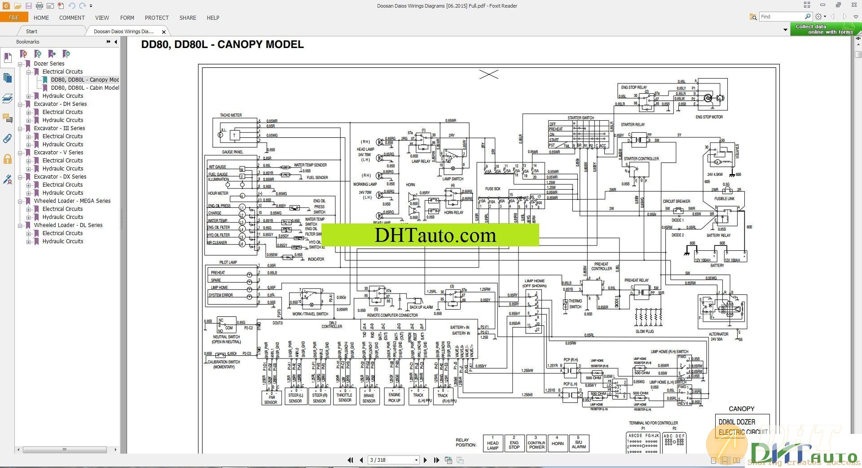
Task: Add a new bookmark icon
Action: click(38, 54)
